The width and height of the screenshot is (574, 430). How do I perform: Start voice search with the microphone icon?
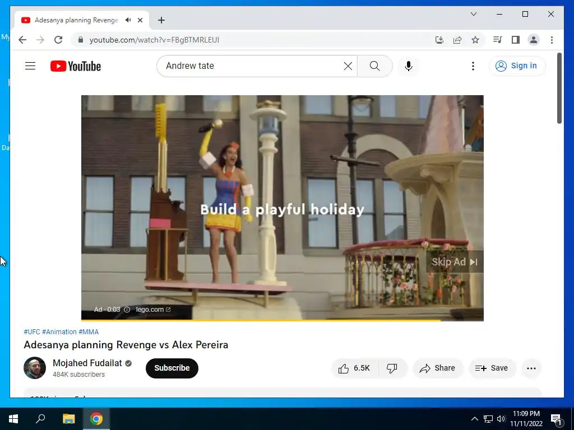(409, 66)
